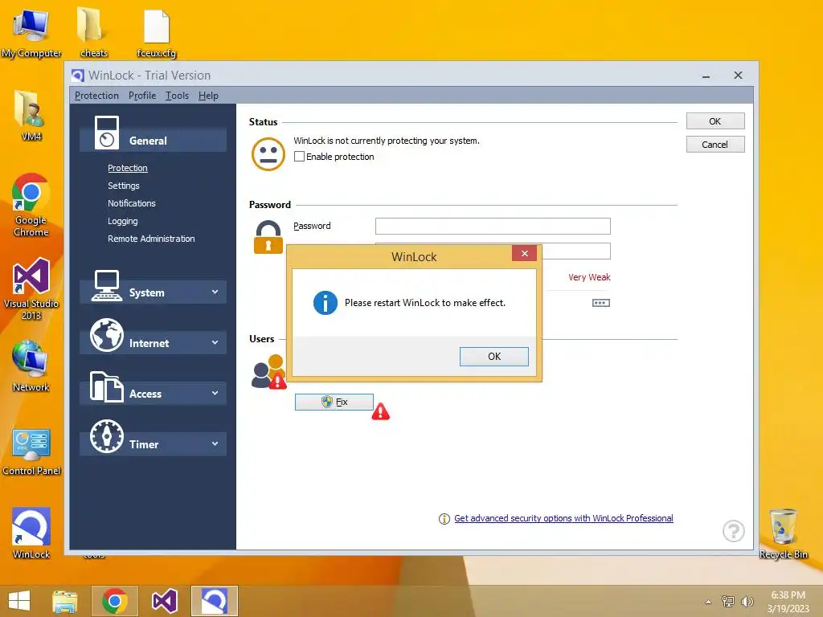
Task: Click the System computer icon
Action: 107,286
